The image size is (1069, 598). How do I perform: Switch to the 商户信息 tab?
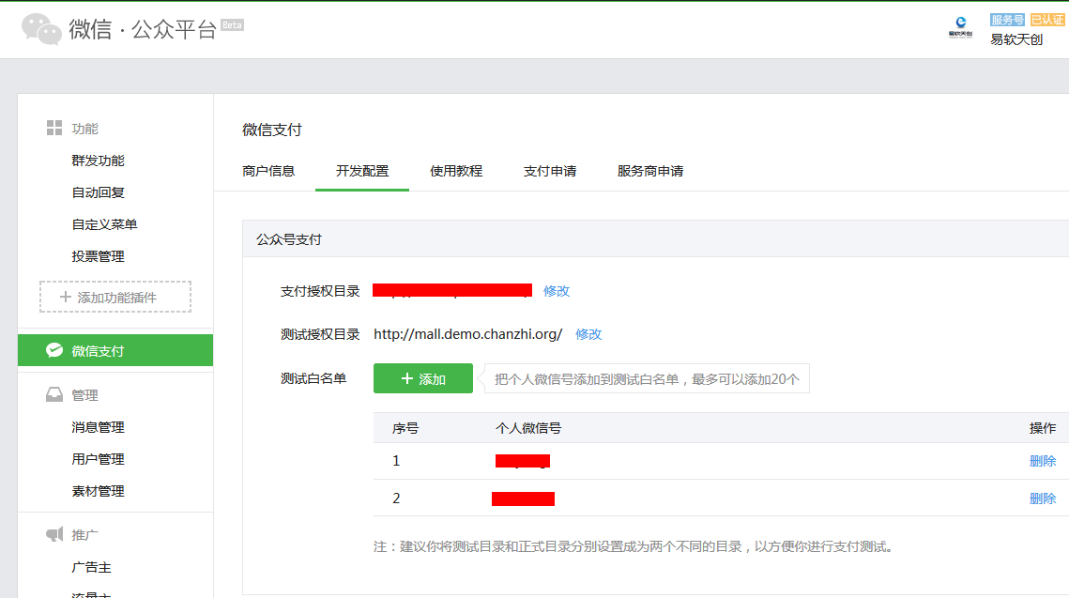click(268, 171)
